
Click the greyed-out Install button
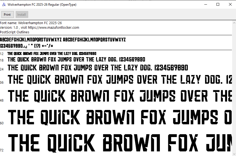coord(22,15)
